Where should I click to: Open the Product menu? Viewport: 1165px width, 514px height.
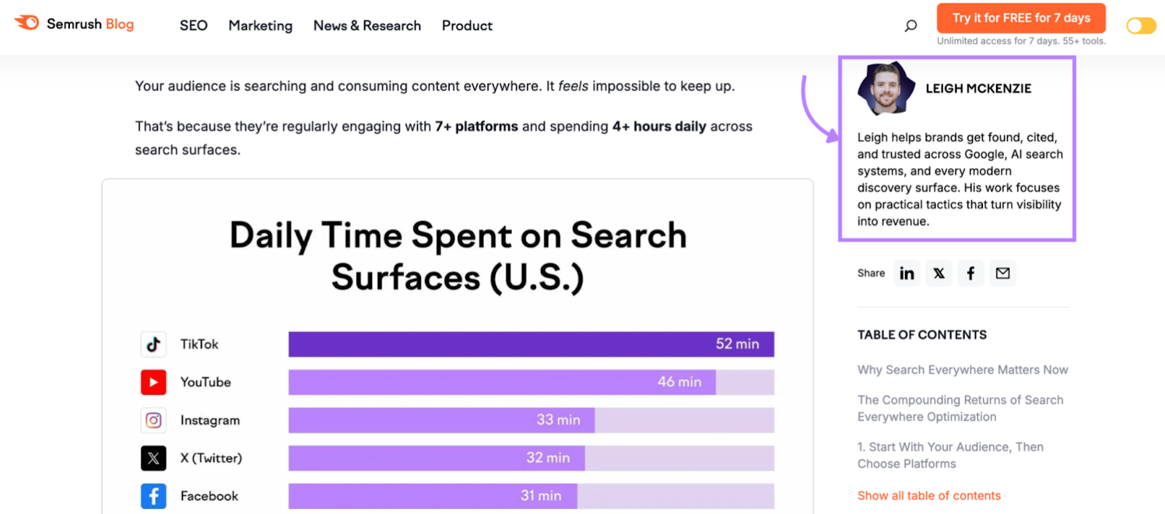[467, 25]
